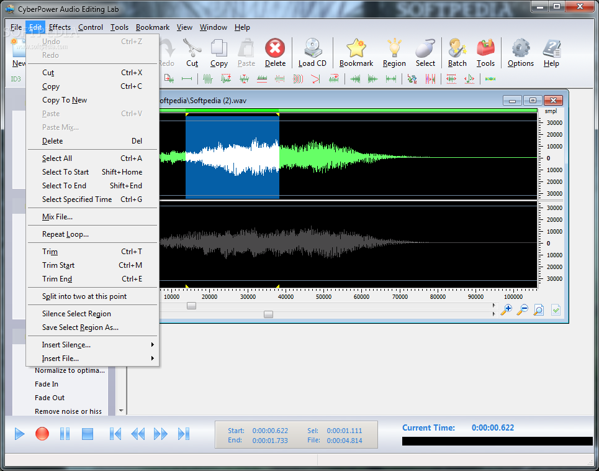Screen dimensions: 599x471
Task: Start playback with the Play button
Action: tap(19, 434)
